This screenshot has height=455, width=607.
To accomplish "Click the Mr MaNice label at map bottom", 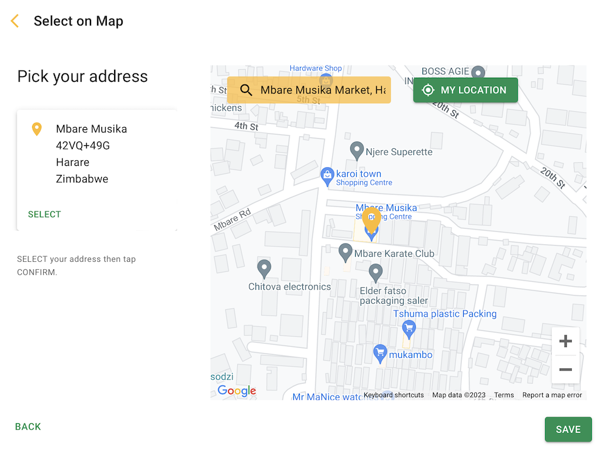I will pos(327,397).
